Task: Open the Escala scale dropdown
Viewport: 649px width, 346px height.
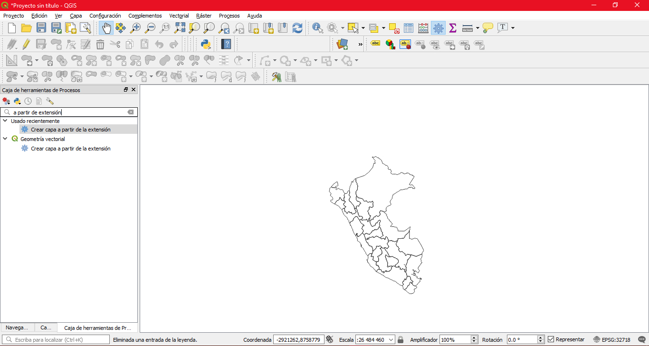Action: click(x=391, y=340)
